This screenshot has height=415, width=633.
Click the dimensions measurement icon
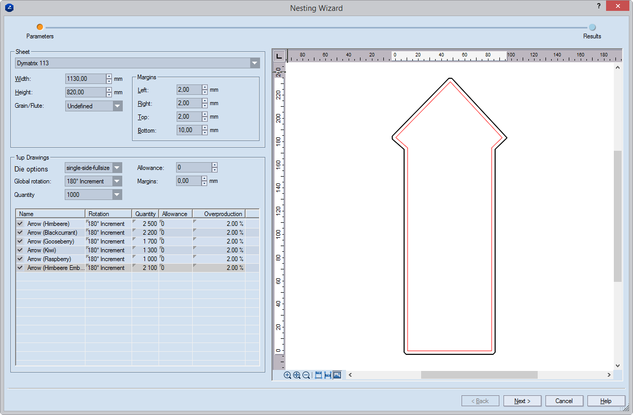tap(328, 375)
